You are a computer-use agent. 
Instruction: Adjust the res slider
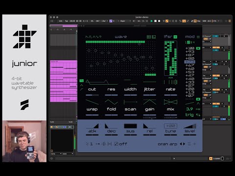[111, 95]
